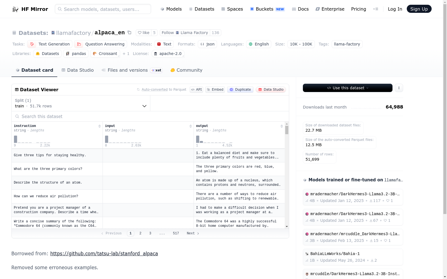Click the Embed button
The image size is (447, 279).
coord(215,90)
